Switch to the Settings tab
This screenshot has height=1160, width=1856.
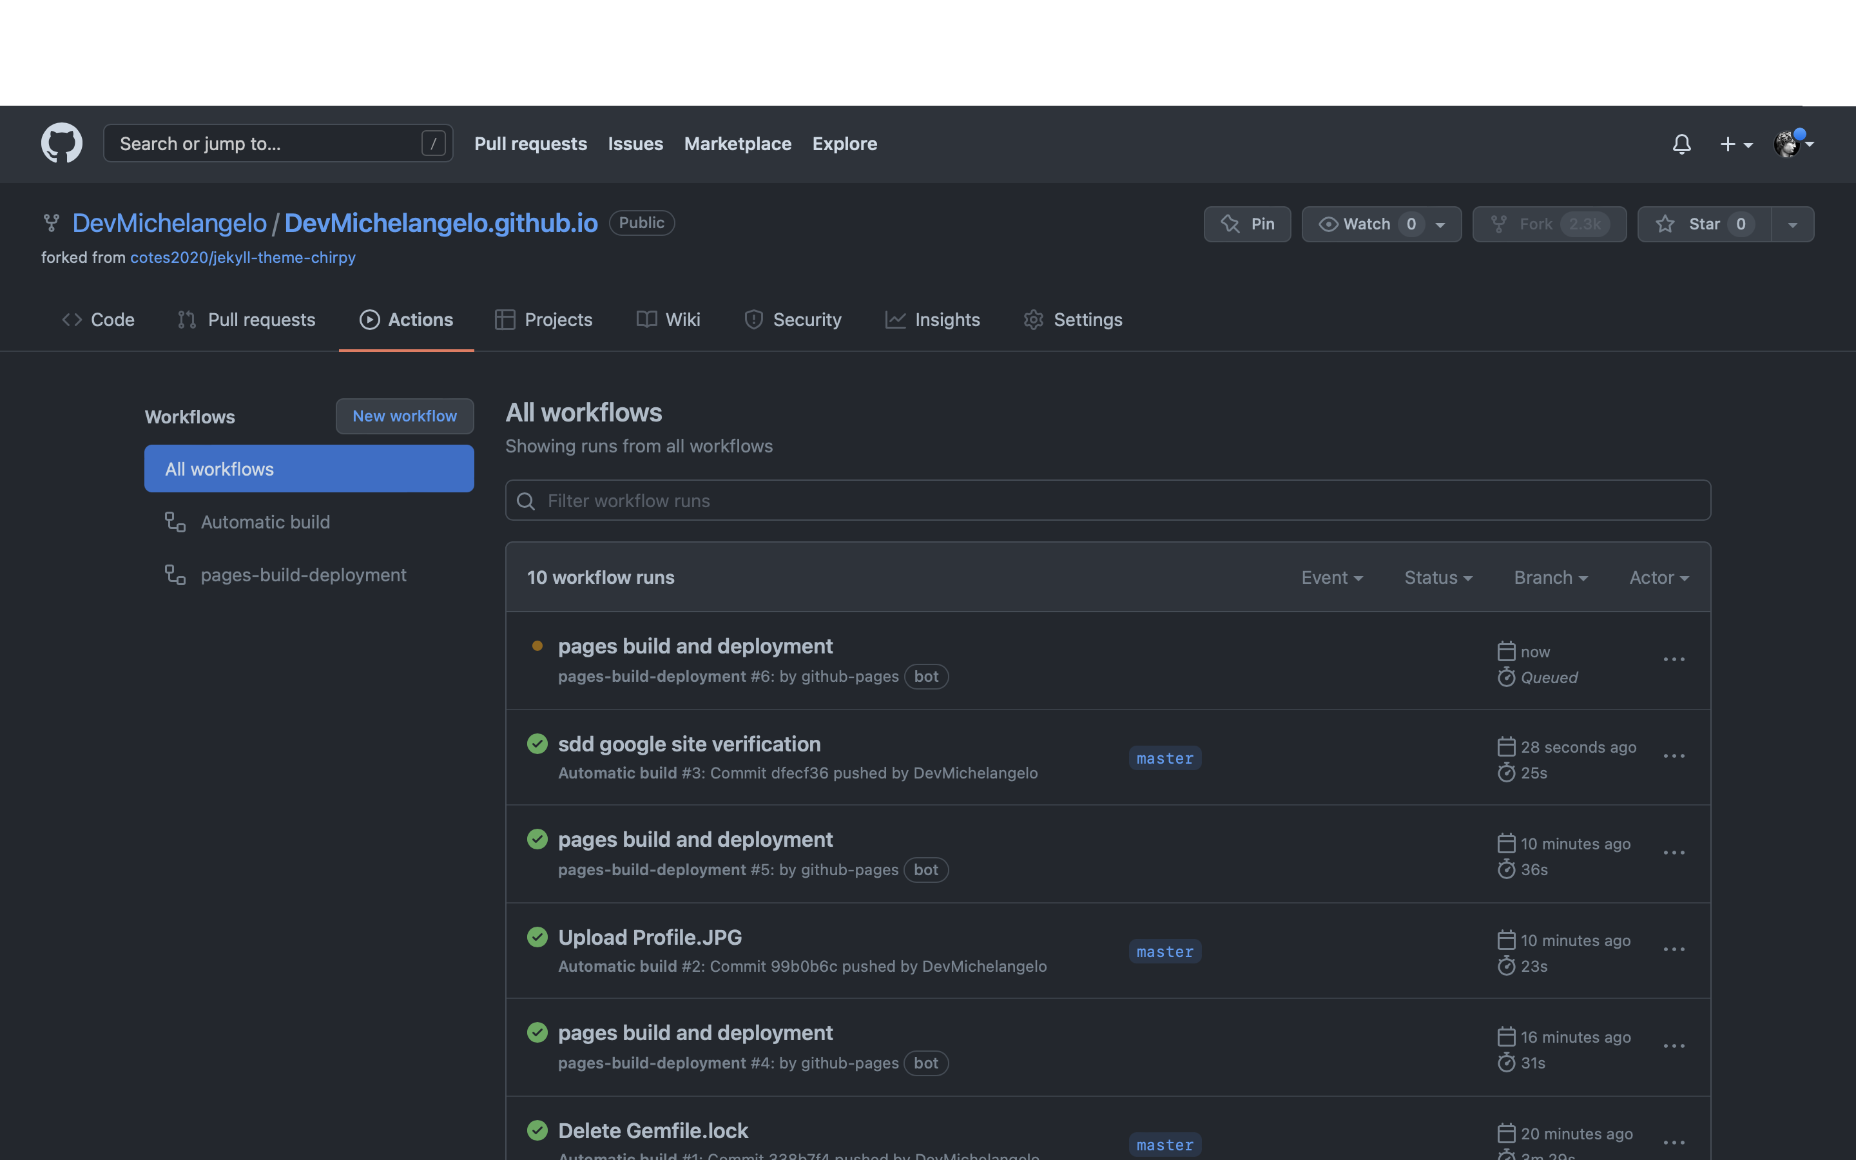pos(1073,319)
